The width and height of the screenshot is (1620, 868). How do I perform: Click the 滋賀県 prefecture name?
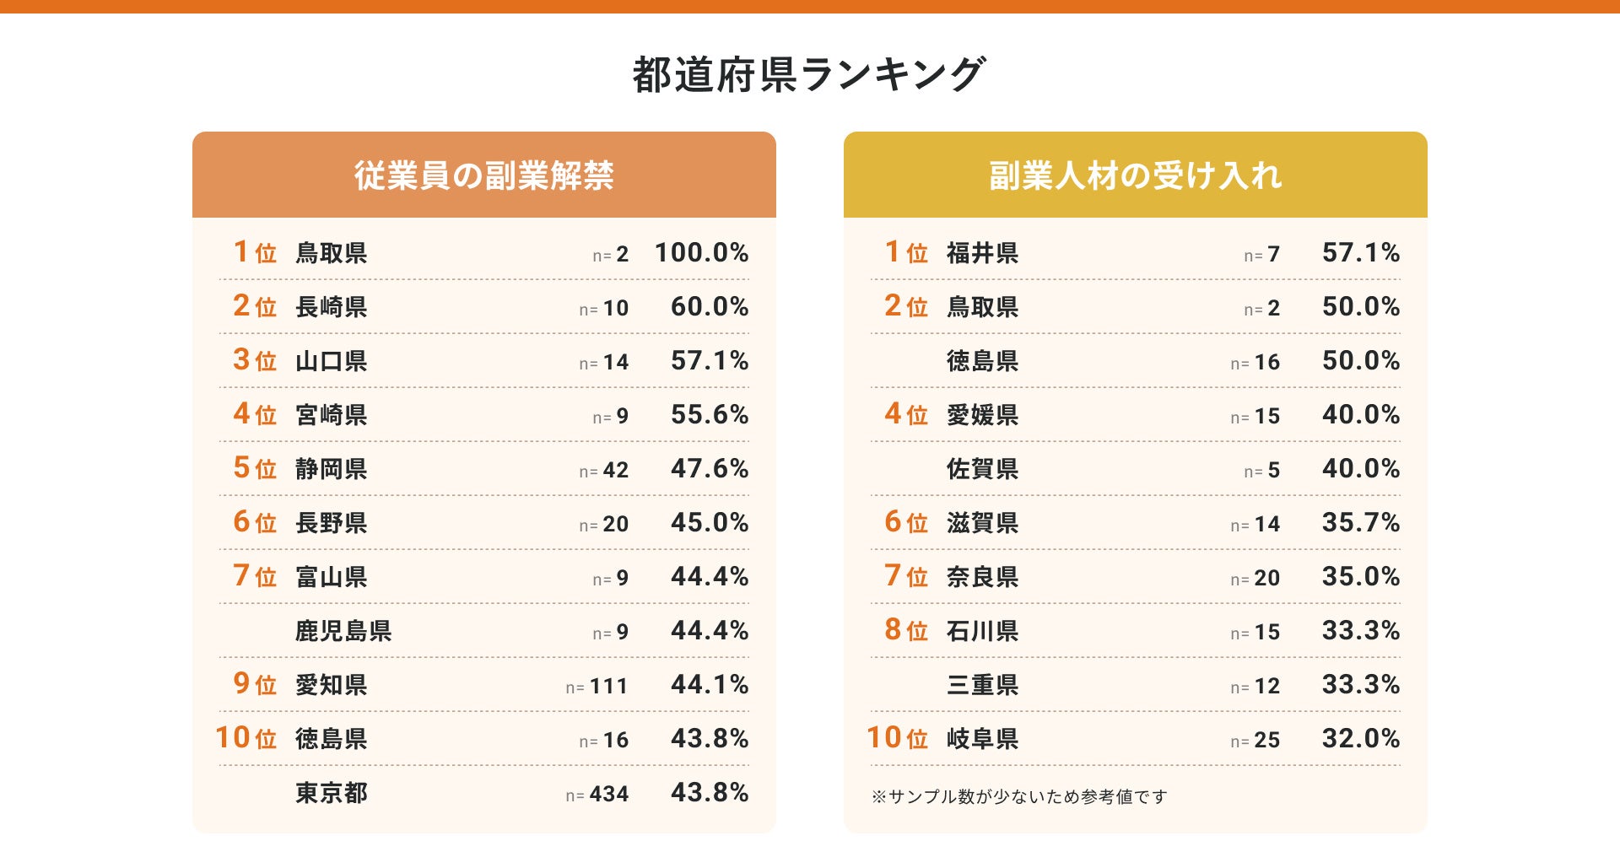(982, 523)
